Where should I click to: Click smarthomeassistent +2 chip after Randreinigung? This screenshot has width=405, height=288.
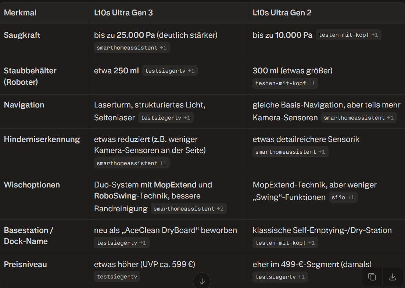[188, 209]
